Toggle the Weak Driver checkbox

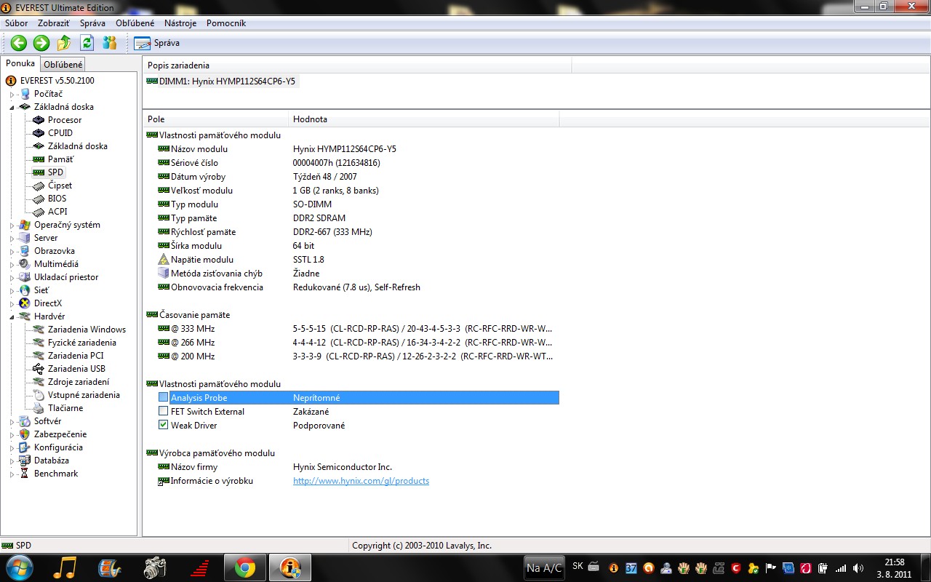[x=163, y=426]
